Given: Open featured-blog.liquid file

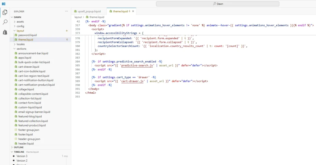Looking at the screenshot, I should (30, 116).
